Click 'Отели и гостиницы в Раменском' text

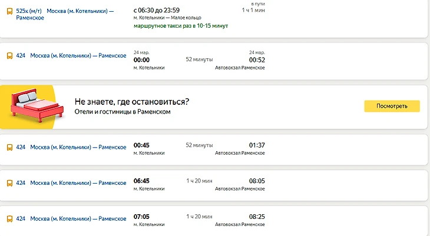pyautogui.click(x=123, y=111)
